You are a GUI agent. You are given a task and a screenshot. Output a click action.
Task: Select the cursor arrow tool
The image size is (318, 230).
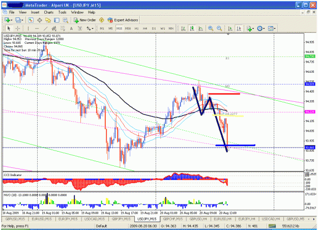pyautogui.click(x=9, y=28)
